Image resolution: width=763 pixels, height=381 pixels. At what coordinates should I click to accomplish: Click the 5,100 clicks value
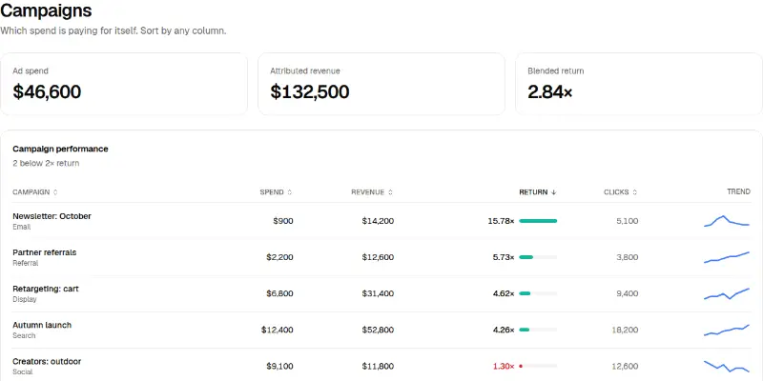[628, 221]
